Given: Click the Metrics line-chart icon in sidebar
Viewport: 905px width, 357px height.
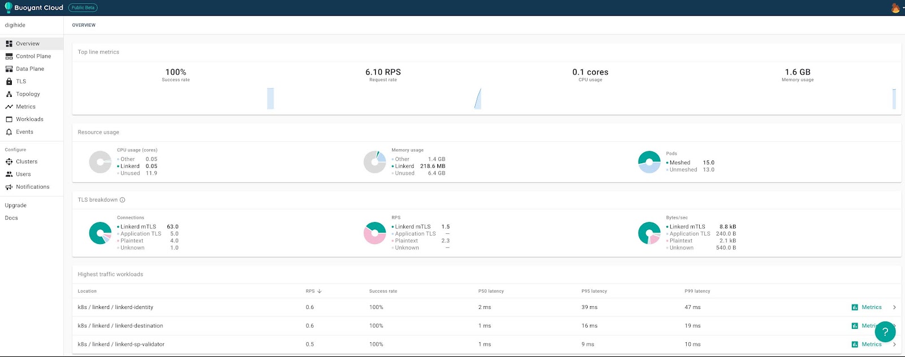Looking at the screenshot, I should 9,107.
